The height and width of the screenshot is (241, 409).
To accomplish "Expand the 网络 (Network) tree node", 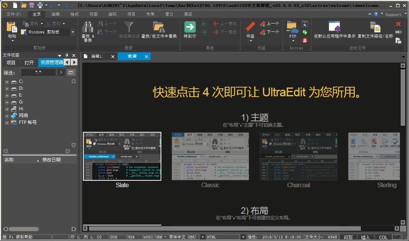I will tap(7, 116).
